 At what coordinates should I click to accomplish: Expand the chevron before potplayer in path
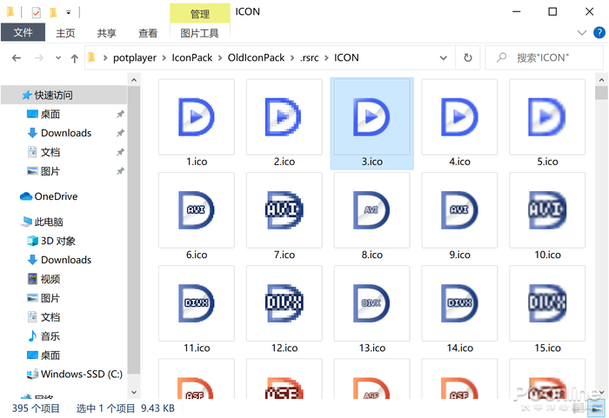click(105, 58)
